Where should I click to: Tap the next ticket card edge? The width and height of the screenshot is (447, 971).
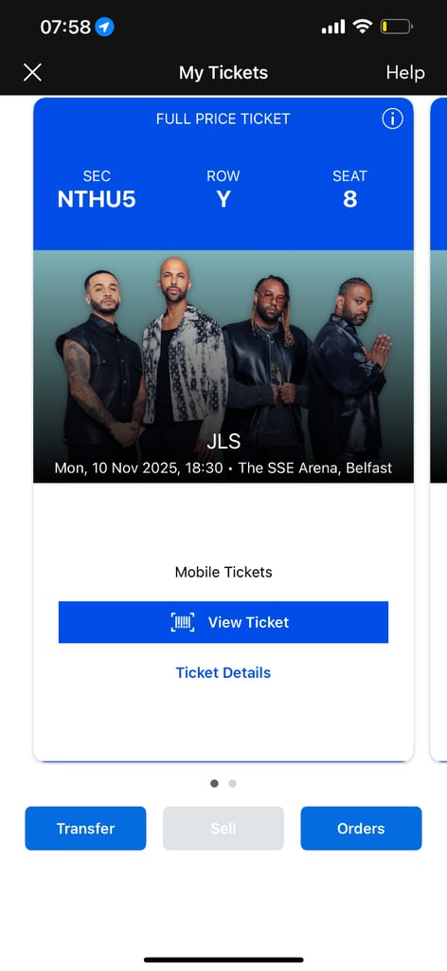click(438, 430)
